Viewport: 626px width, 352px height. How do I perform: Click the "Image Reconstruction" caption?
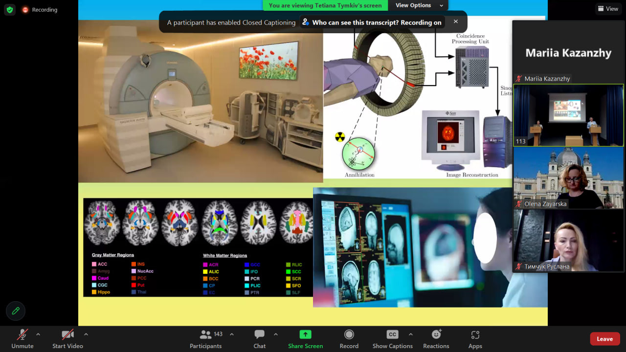click(472, 175)
